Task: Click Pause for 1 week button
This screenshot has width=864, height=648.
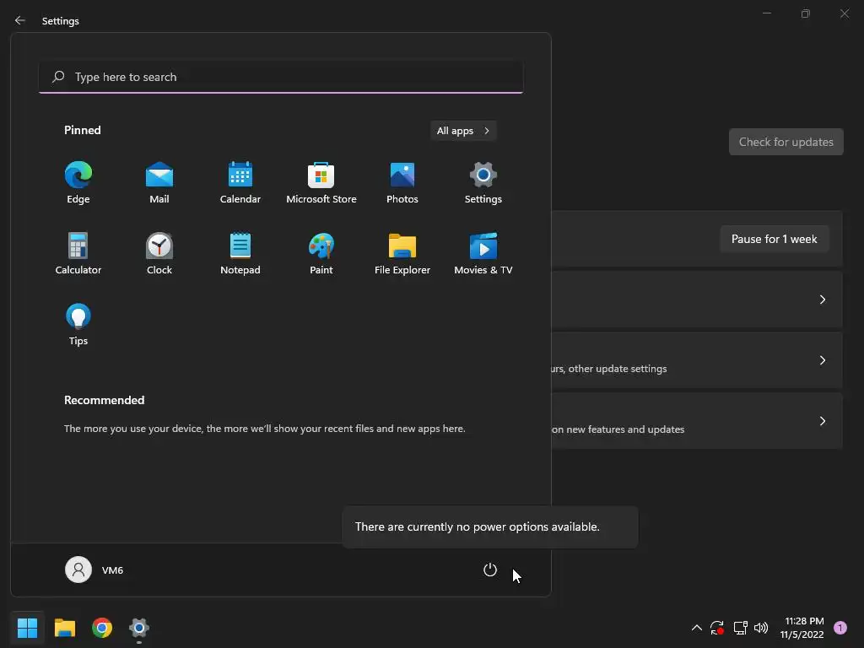Action: pyautogui.click(x=775, y=239)
